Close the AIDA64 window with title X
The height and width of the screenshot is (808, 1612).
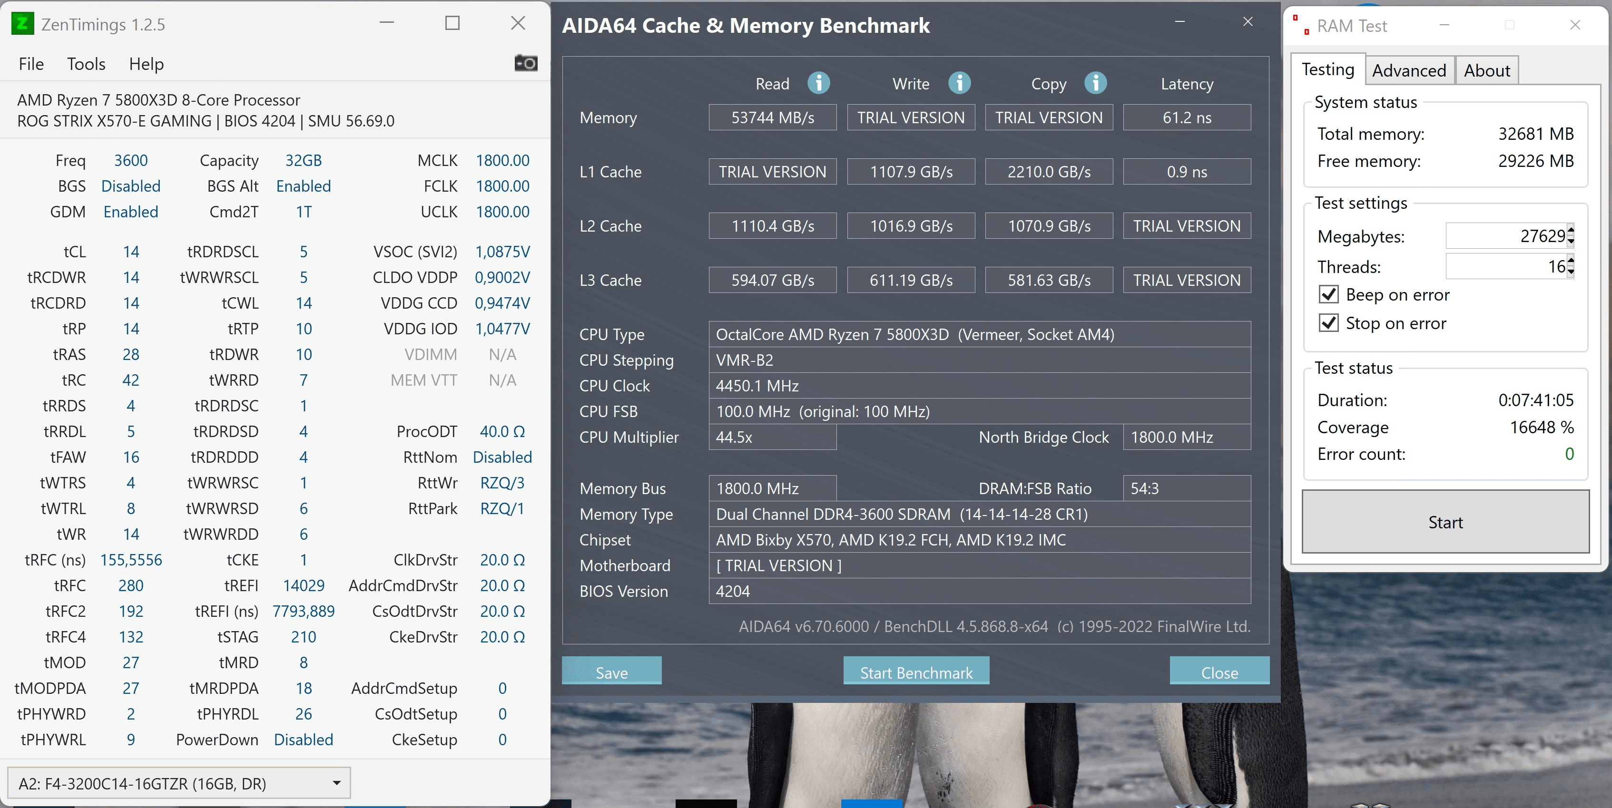pyautogui.click(x=1248, y=22)
